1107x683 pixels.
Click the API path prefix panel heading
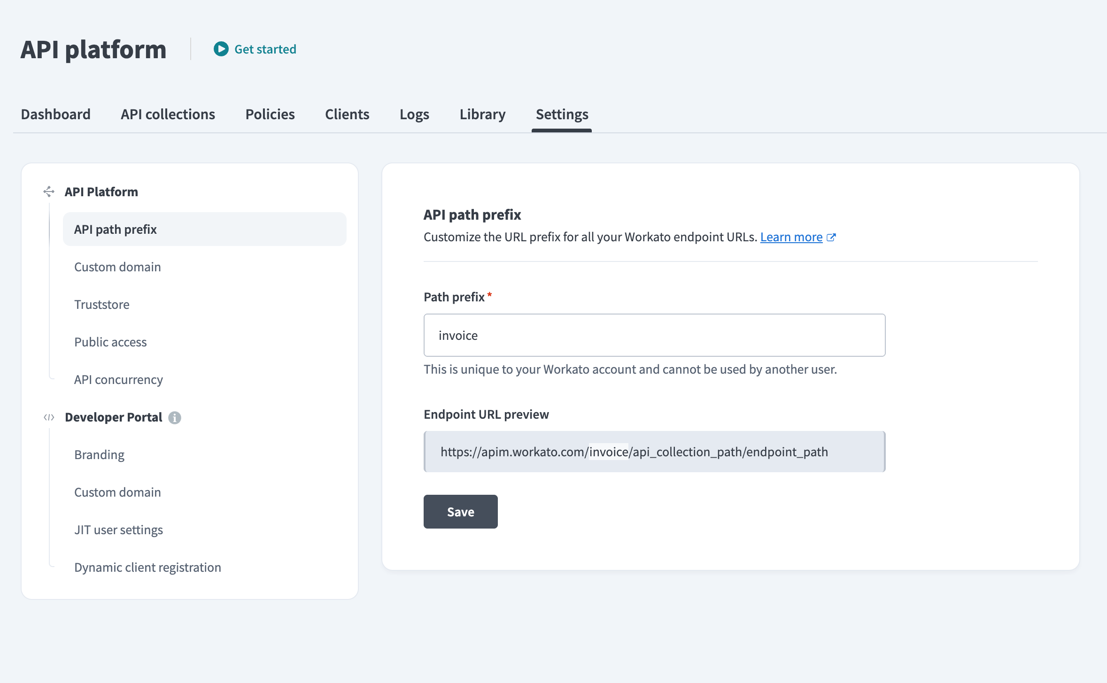pos(472,215)
